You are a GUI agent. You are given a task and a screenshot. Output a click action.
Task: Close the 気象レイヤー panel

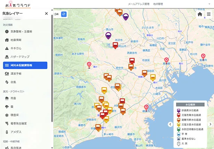click(46, 14)
